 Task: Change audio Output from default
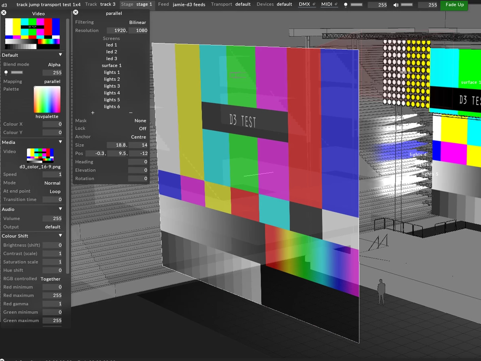53,227
